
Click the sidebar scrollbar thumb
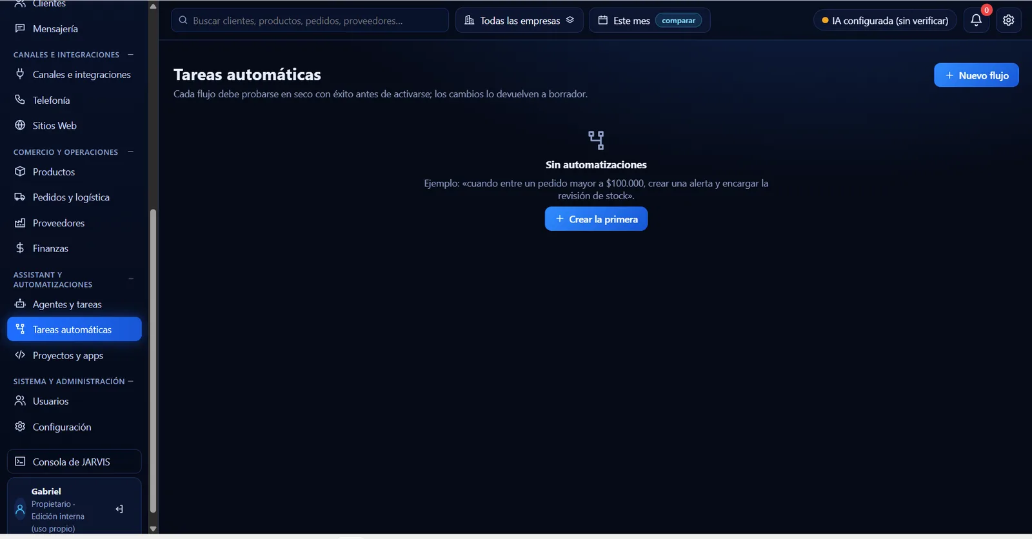tap(153, 361)
